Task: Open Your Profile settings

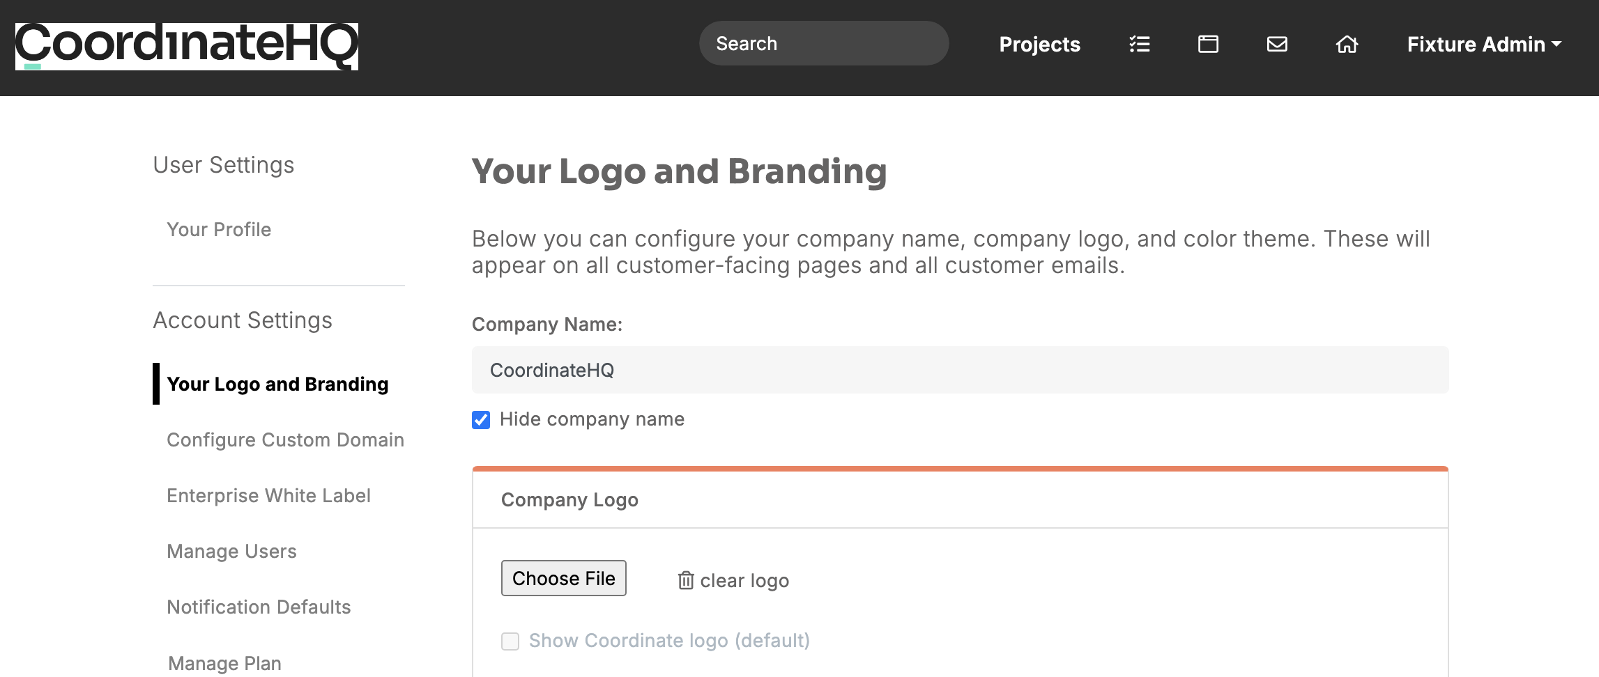Action: tap(219, 229)
